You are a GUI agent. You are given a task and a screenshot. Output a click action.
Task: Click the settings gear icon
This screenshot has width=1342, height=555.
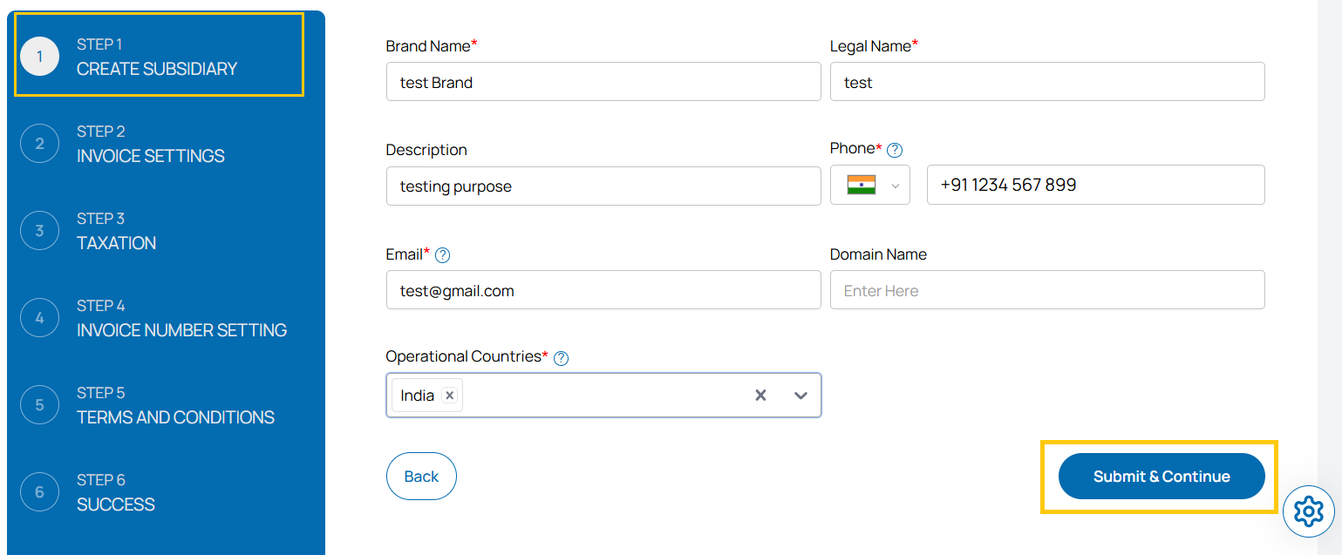[x=1308, y=511]
